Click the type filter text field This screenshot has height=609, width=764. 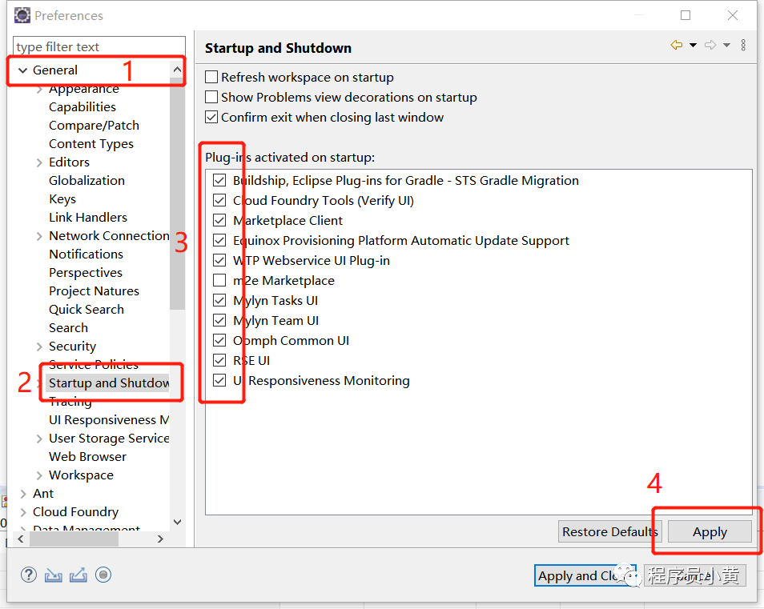pyautogui.click(x=99, y=47)
